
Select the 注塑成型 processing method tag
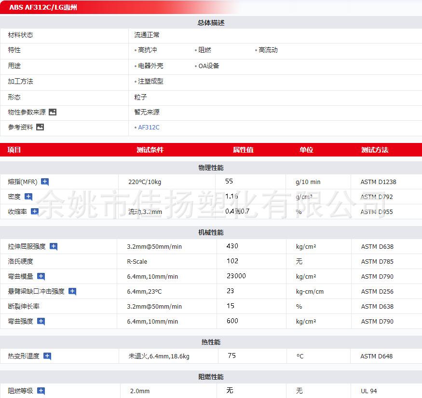[x=150, y=82]
